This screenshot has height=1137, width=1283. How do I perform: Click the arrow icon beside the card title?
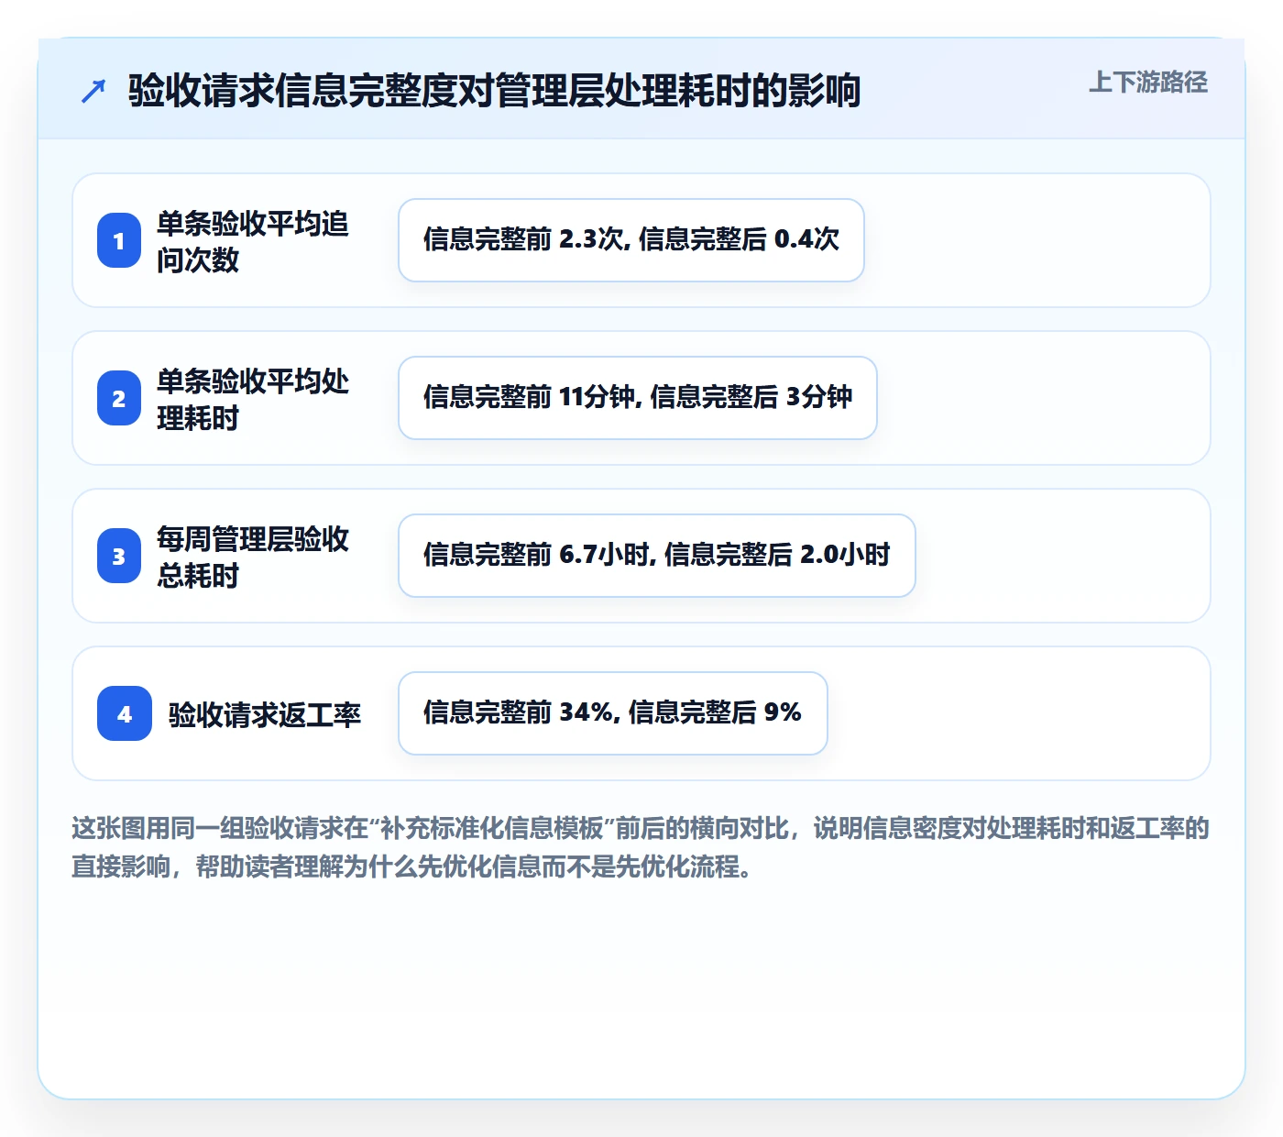coord(93,91)
